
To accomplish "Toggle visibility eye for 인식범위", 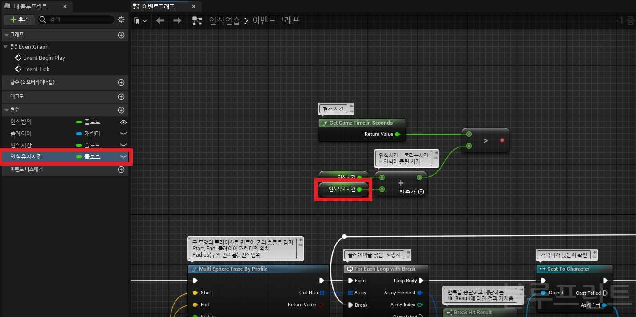I will [123, 122].
